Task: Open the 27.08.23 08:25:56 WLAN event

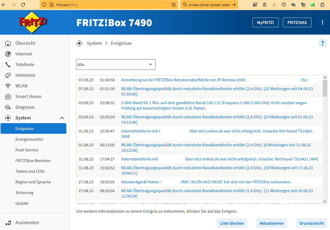Action: 199,193
